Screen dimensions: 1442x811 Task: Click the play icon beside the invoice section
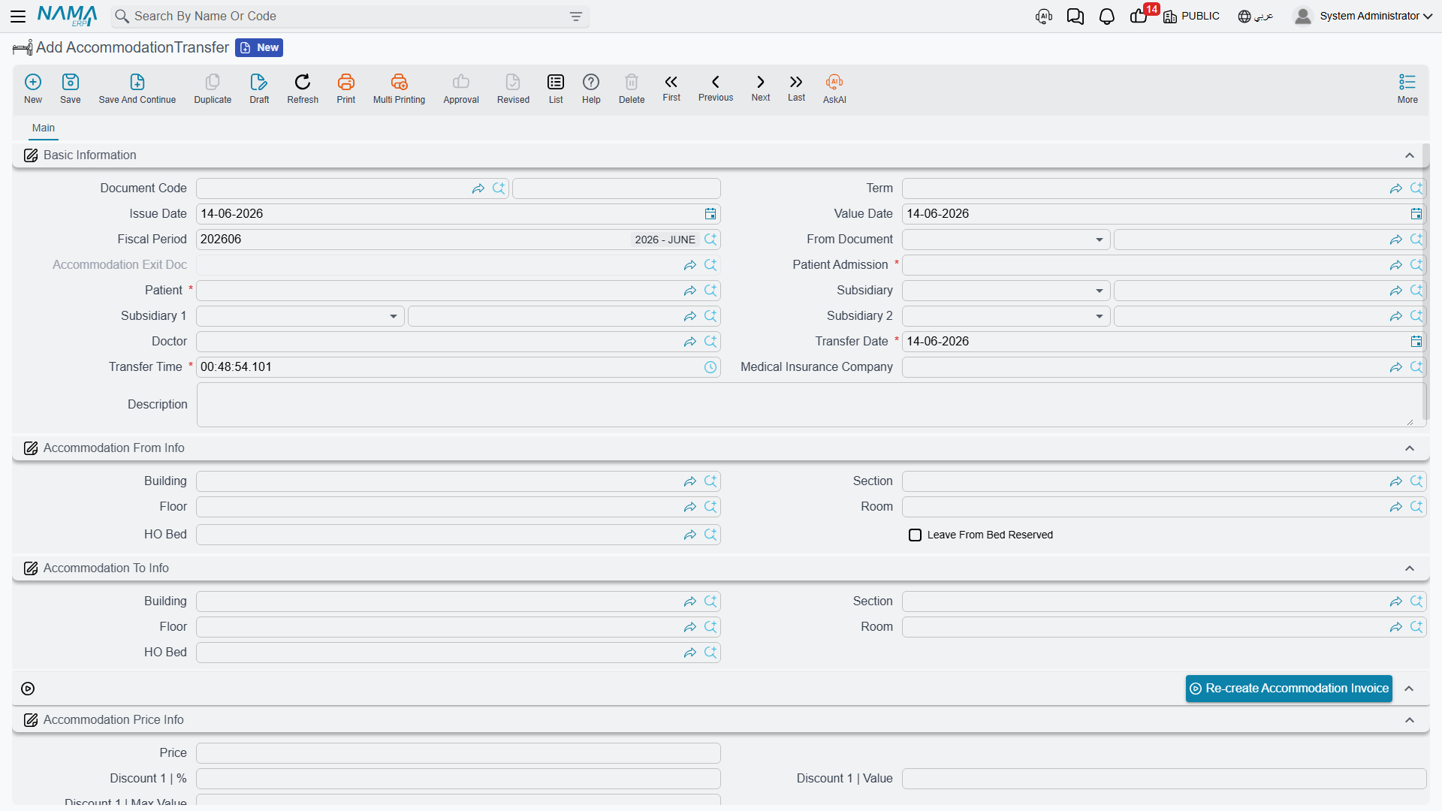[28, 689]
